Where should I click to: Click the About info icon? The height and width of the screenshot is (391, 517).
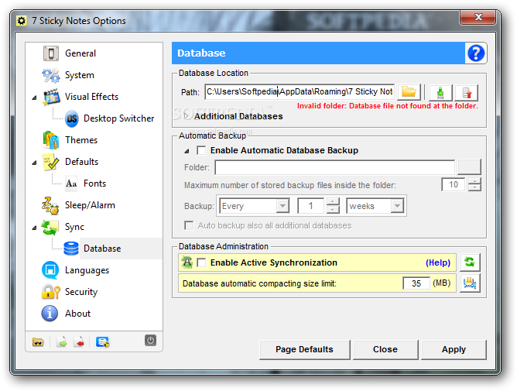tap(50, 314)
